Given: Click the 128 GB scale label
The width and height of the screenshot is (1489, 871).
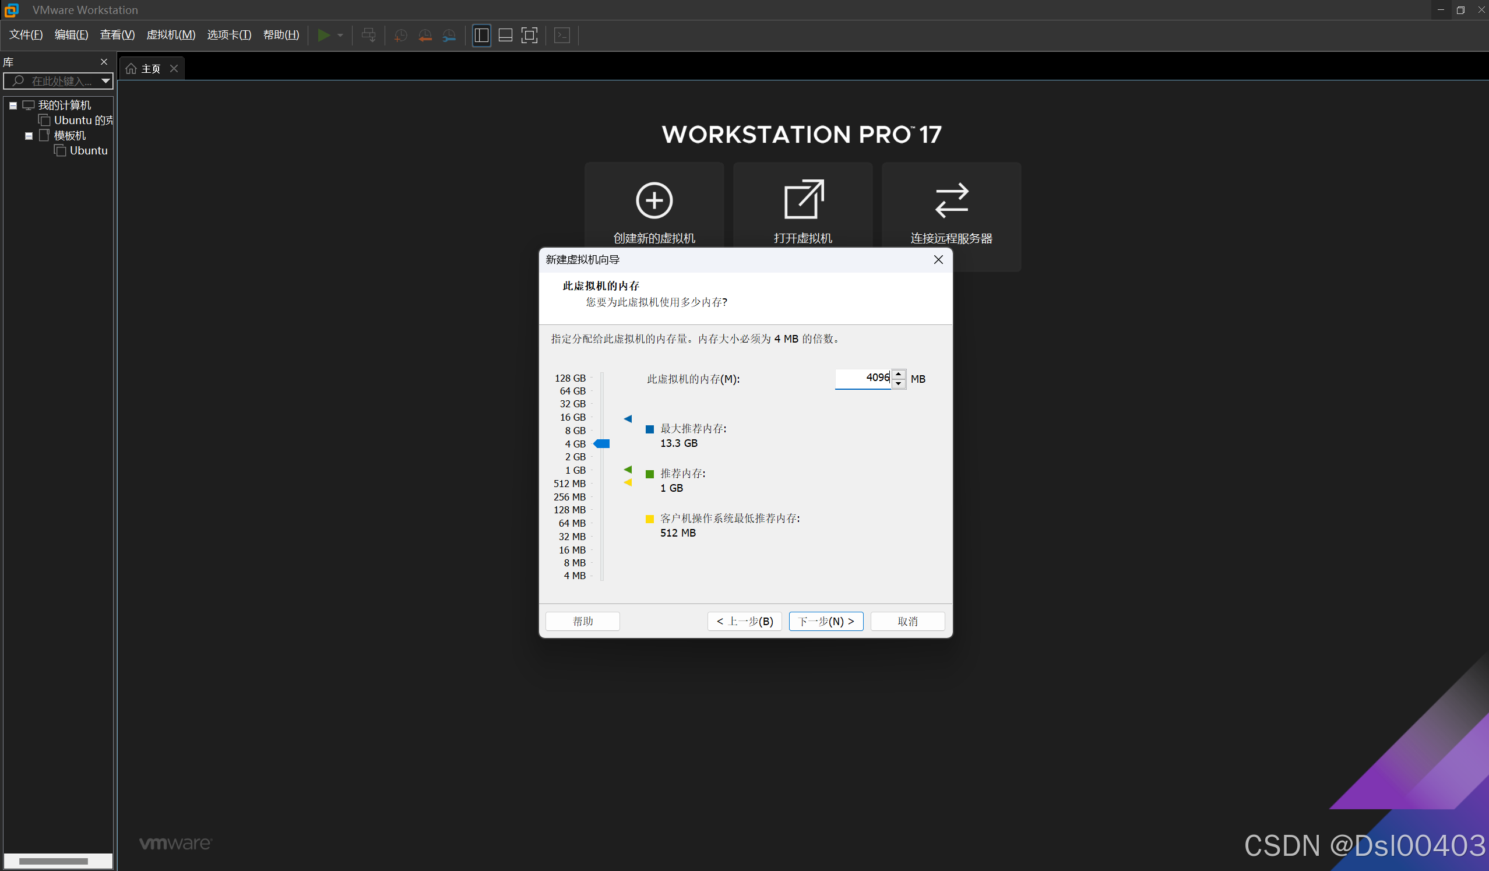Looking at the screenshot, I should [570, 379].
